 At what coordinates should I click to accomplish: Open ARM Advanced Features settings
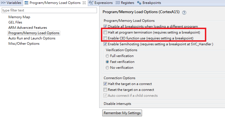(28, 28)
